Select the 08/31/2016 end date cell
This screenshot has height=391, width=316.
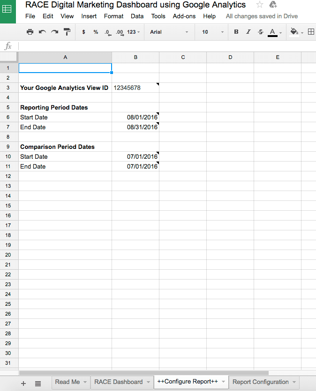pos(135,127)
